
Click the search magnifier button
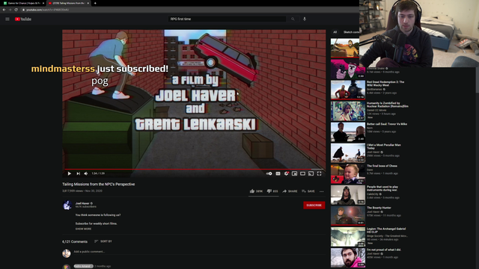293,19
